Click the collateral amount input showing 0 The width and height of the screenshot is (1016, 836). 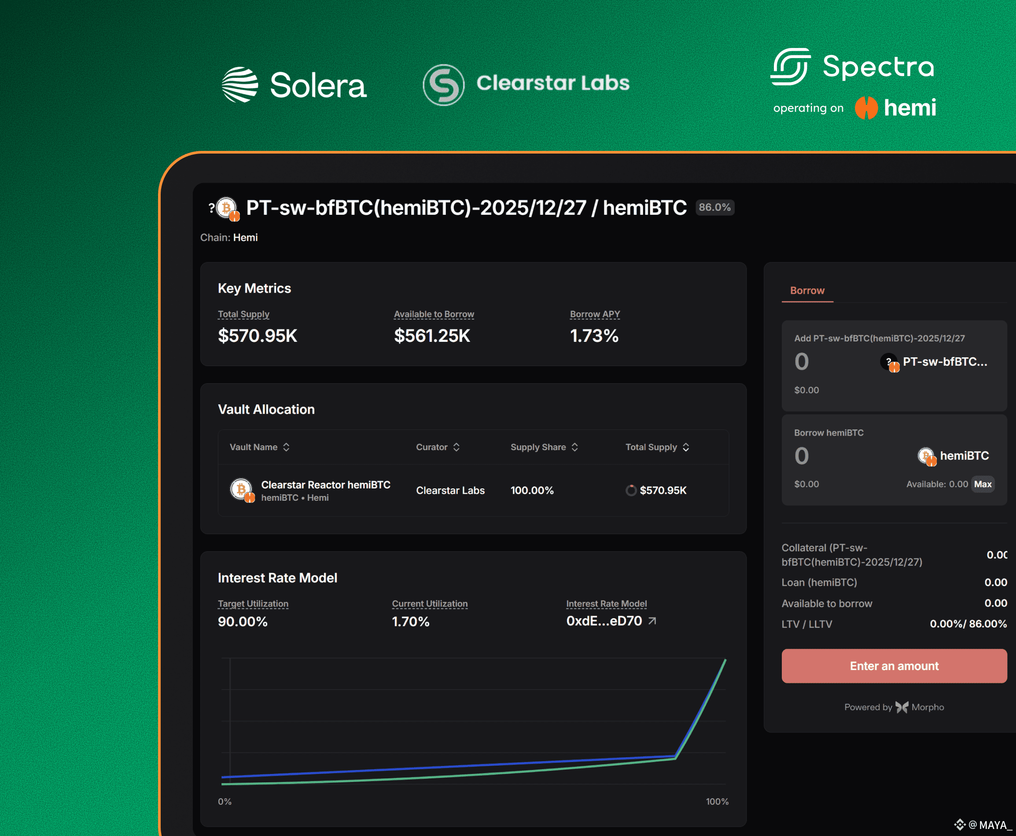click(802, 362)
